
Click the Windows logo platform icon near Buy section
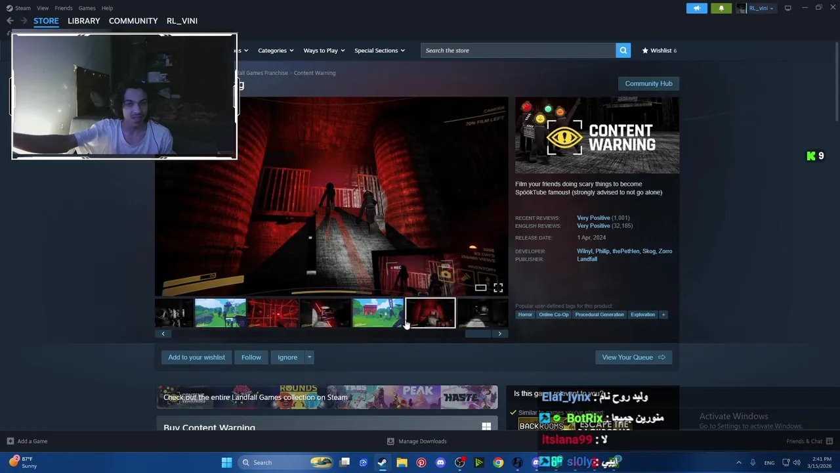(x=486, y=426)
